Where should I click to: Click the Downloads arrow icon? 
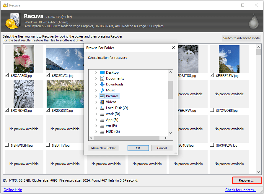102,84
